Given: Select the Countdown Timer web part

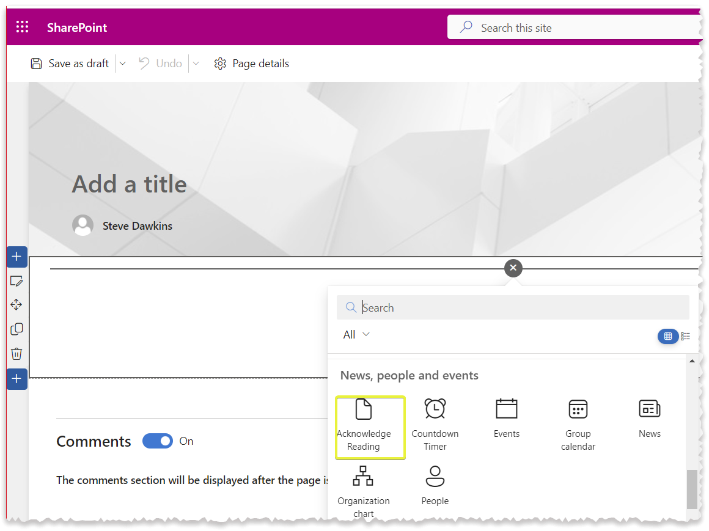Looking at the screenshot, I should (435, 422).
